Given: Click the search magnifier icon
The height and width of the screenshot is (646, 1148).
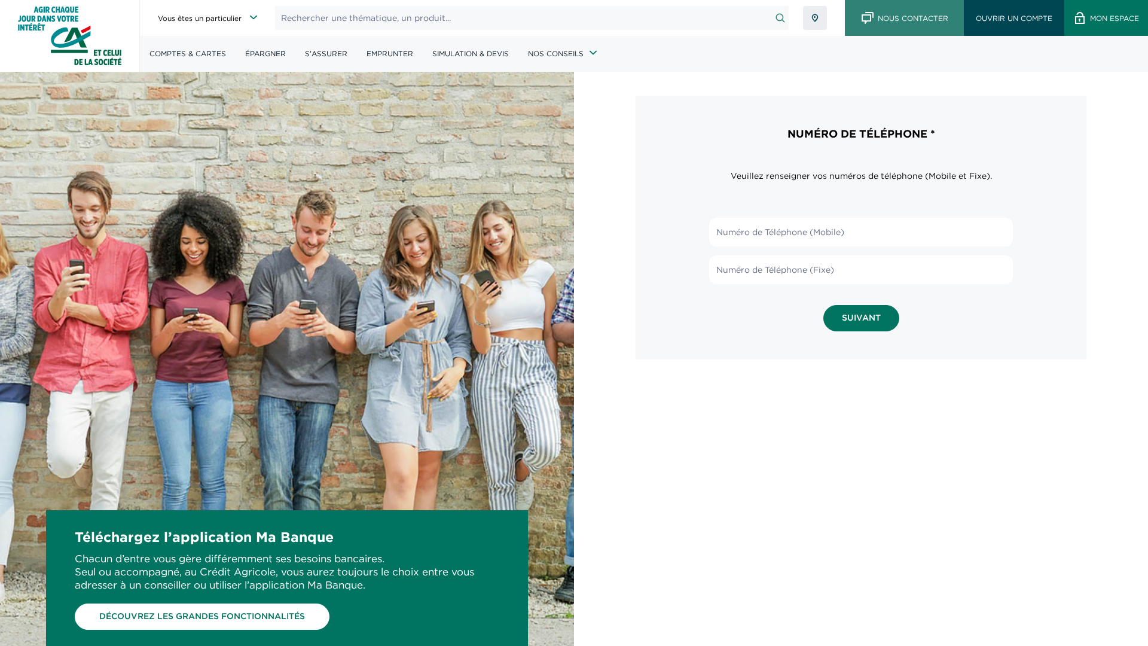Looking at the screenshot, I should 780,18.
